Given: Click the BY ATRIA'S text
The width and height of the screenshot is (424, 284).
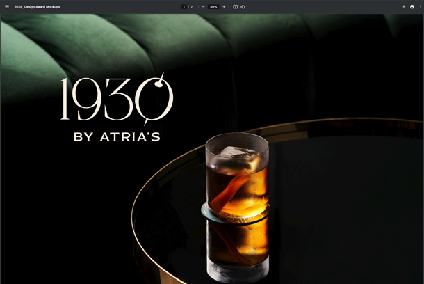Looking at the screenshot, I should tap(117, 136).
